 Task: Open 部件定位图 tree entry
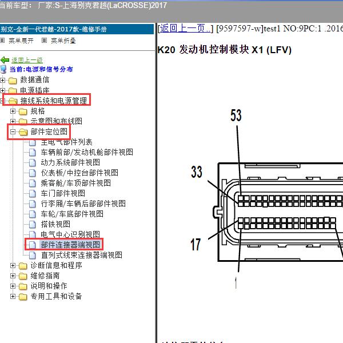coord(49,131)
